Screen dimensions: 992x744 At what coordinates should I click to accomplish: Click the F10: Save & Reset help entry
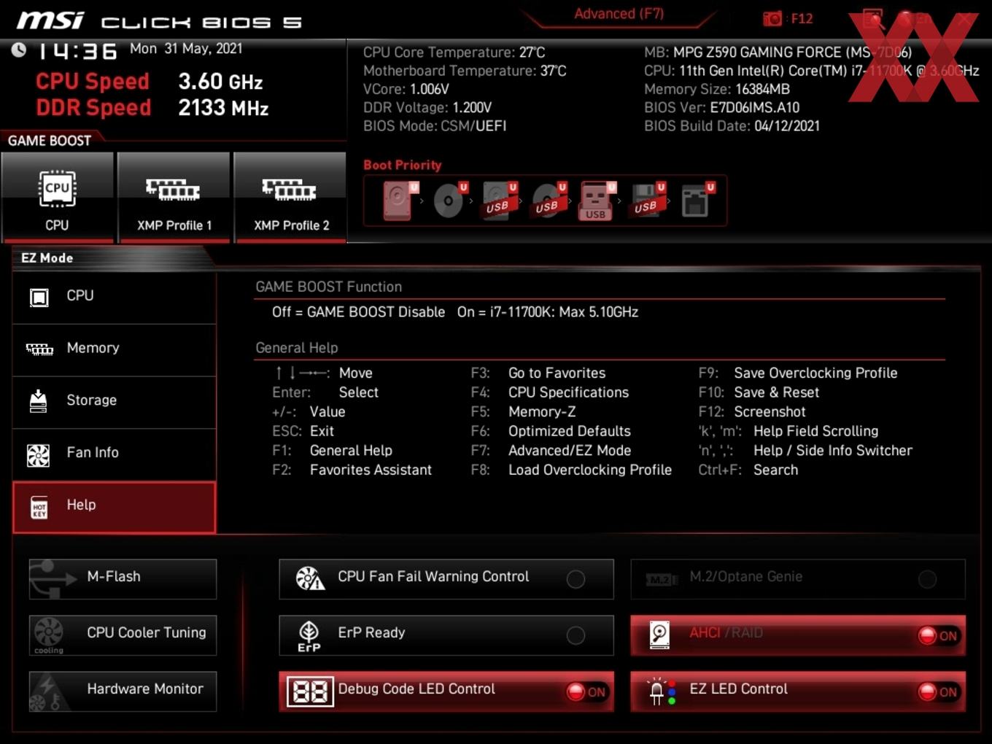759,392
